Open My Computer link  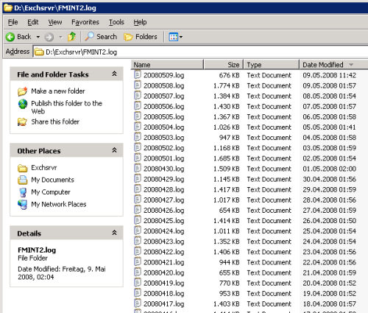tap(51, 192)
